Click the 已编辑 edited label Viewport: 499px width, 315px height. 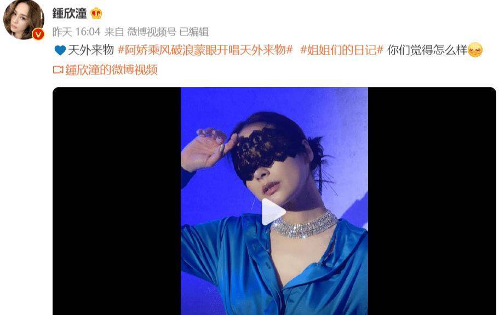click(194, 32)
